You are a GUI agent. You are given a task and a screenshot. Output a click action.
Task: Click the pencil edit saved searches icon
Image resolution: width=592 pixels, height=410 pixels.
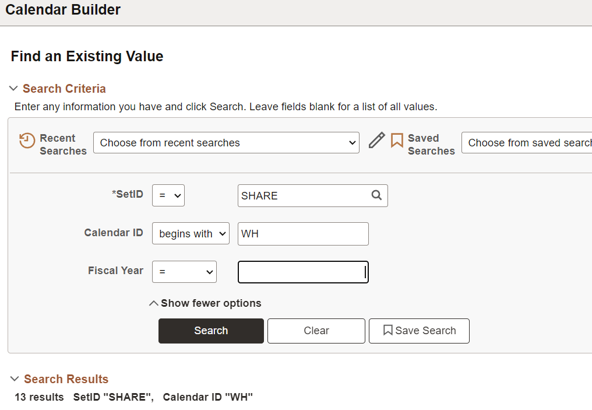pos(377,141)
